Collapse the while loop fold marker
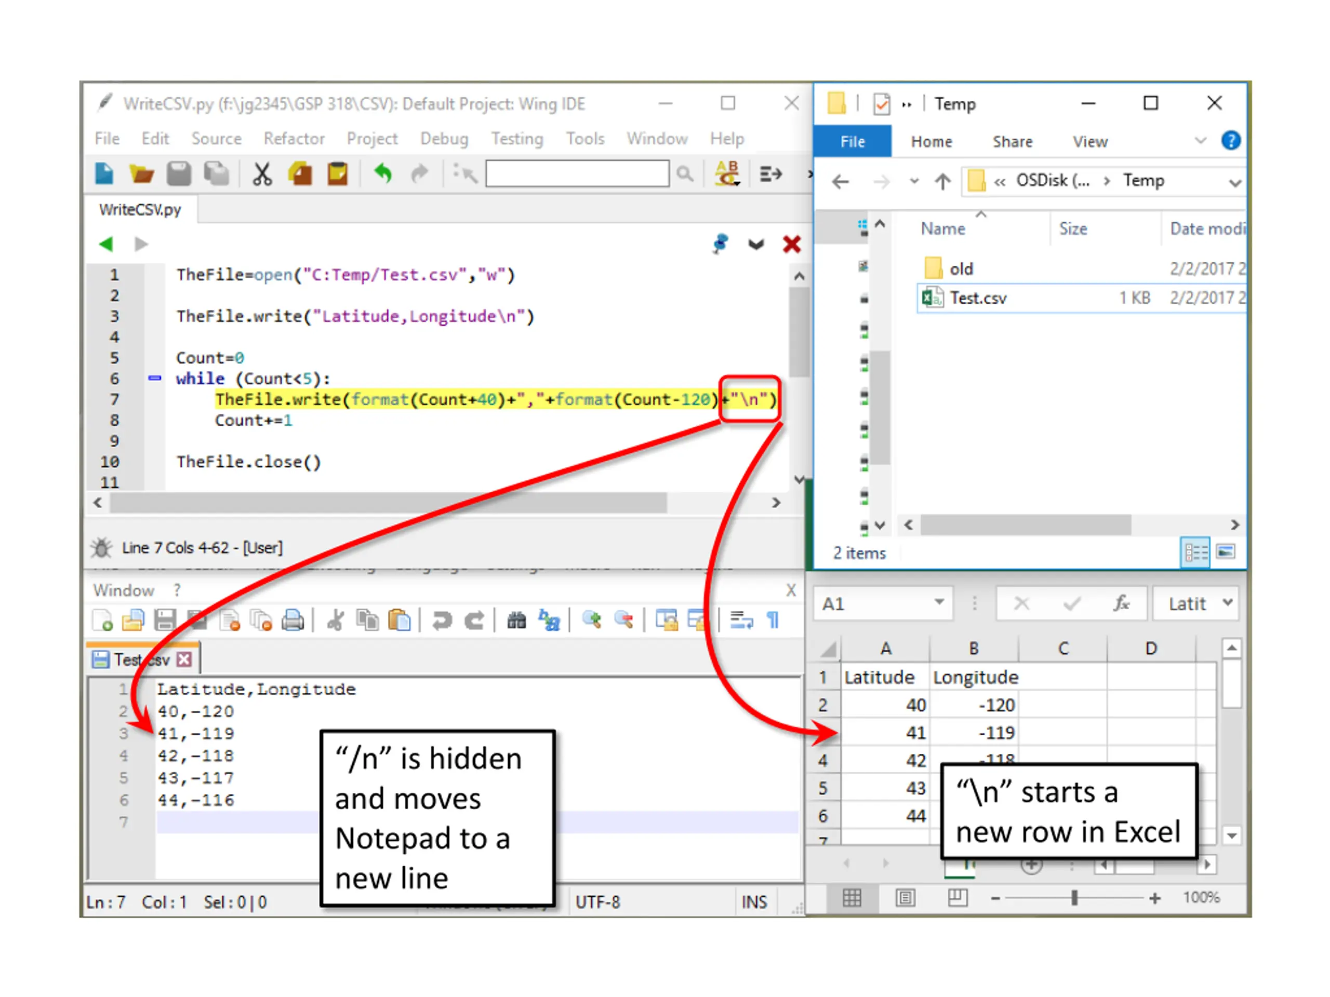 (x=154, y=378)
